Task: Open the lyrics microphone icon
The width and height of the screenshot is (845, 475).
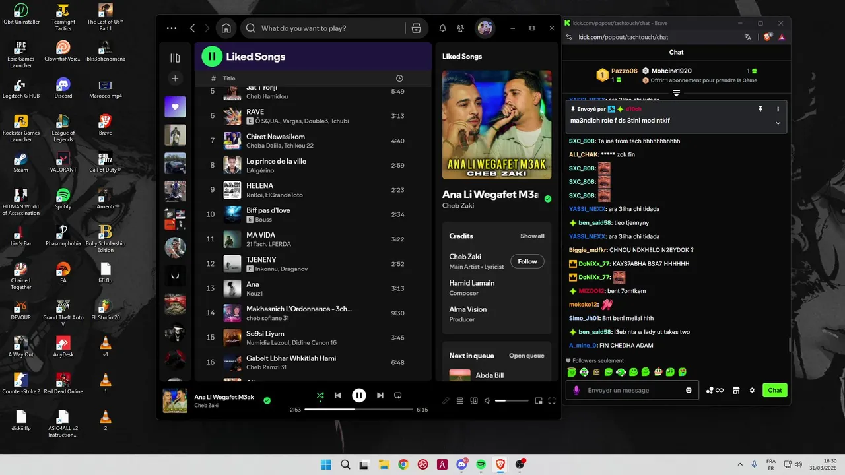Action: (x=446, y=400)
